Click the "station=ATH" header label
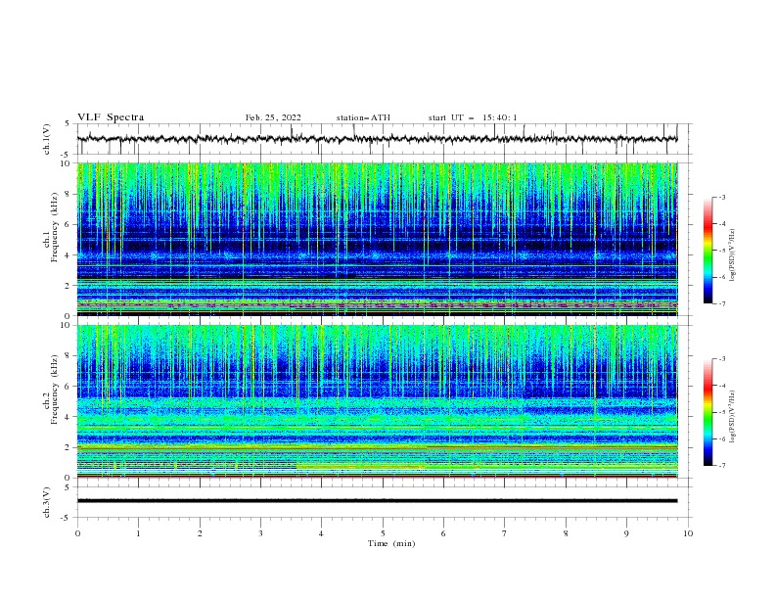 [x=363, y=117]
